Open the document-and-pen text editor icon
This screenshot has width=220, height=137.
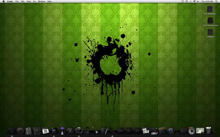(104, 130)
